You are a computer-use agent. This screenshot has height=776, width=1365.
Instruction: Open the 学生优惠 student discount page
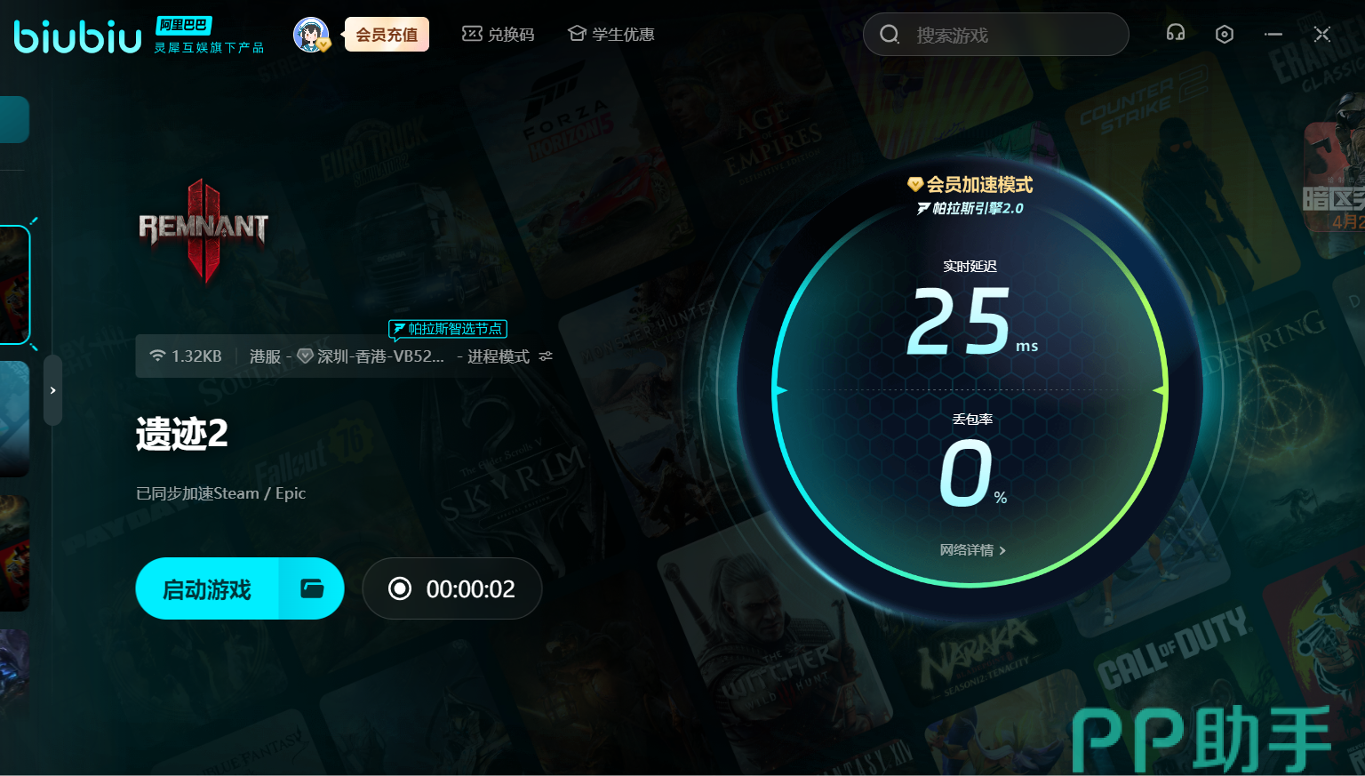tap(611, 35)
